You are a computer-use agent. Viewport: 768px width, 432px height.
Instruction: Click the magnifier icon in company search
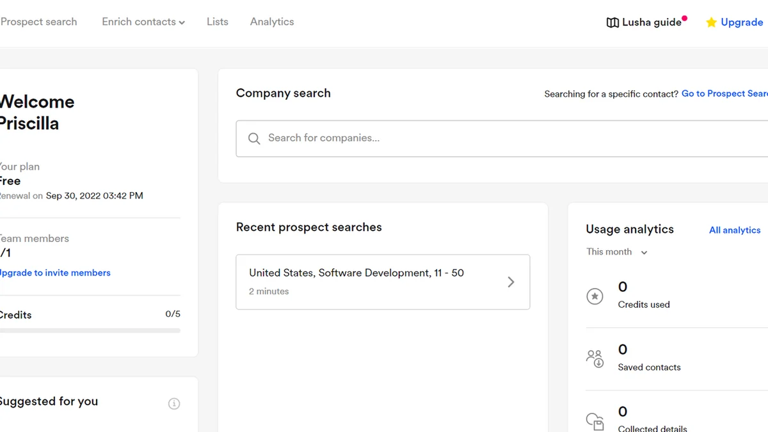(254, 138)
